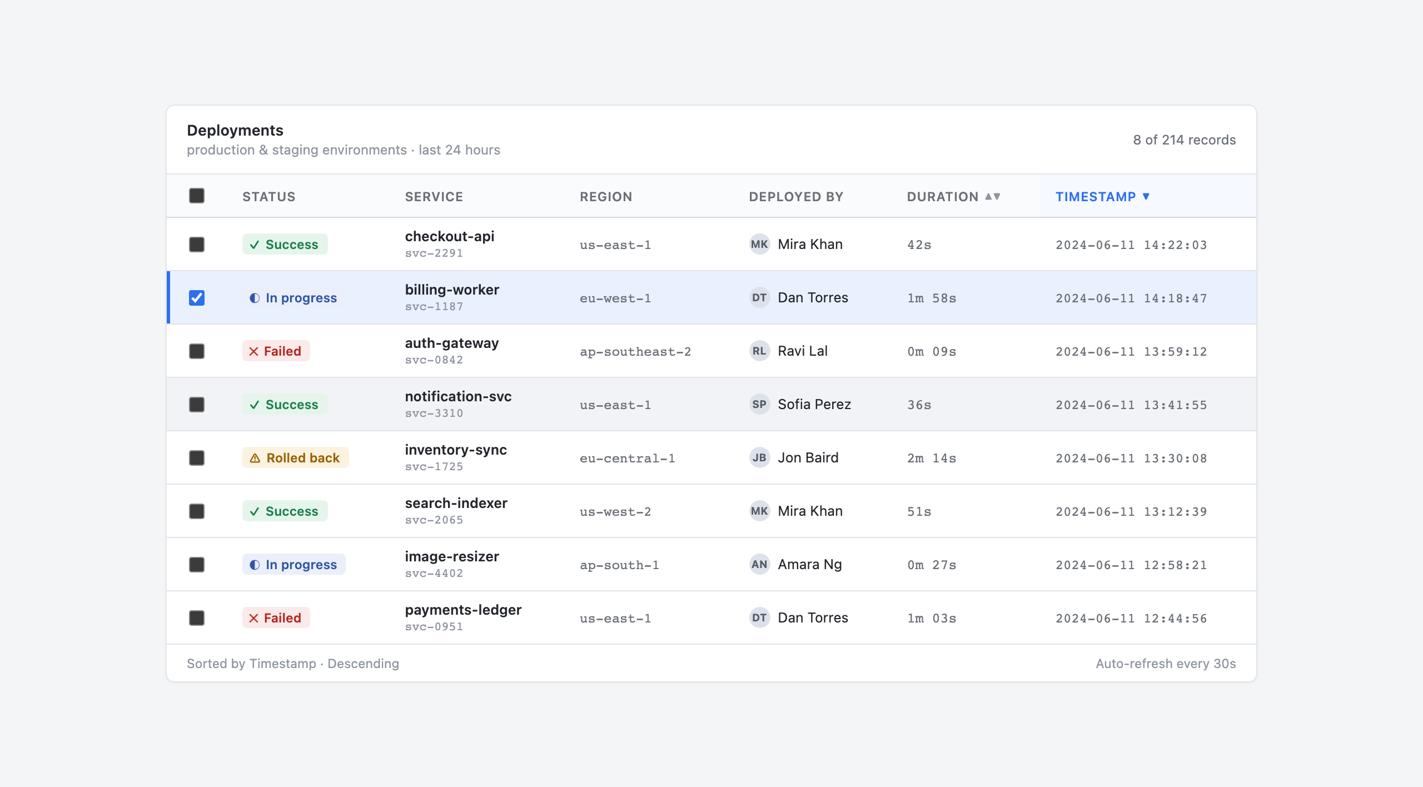
Task: Click the In progress badge on image-resizer
Action: pos(293,564)
